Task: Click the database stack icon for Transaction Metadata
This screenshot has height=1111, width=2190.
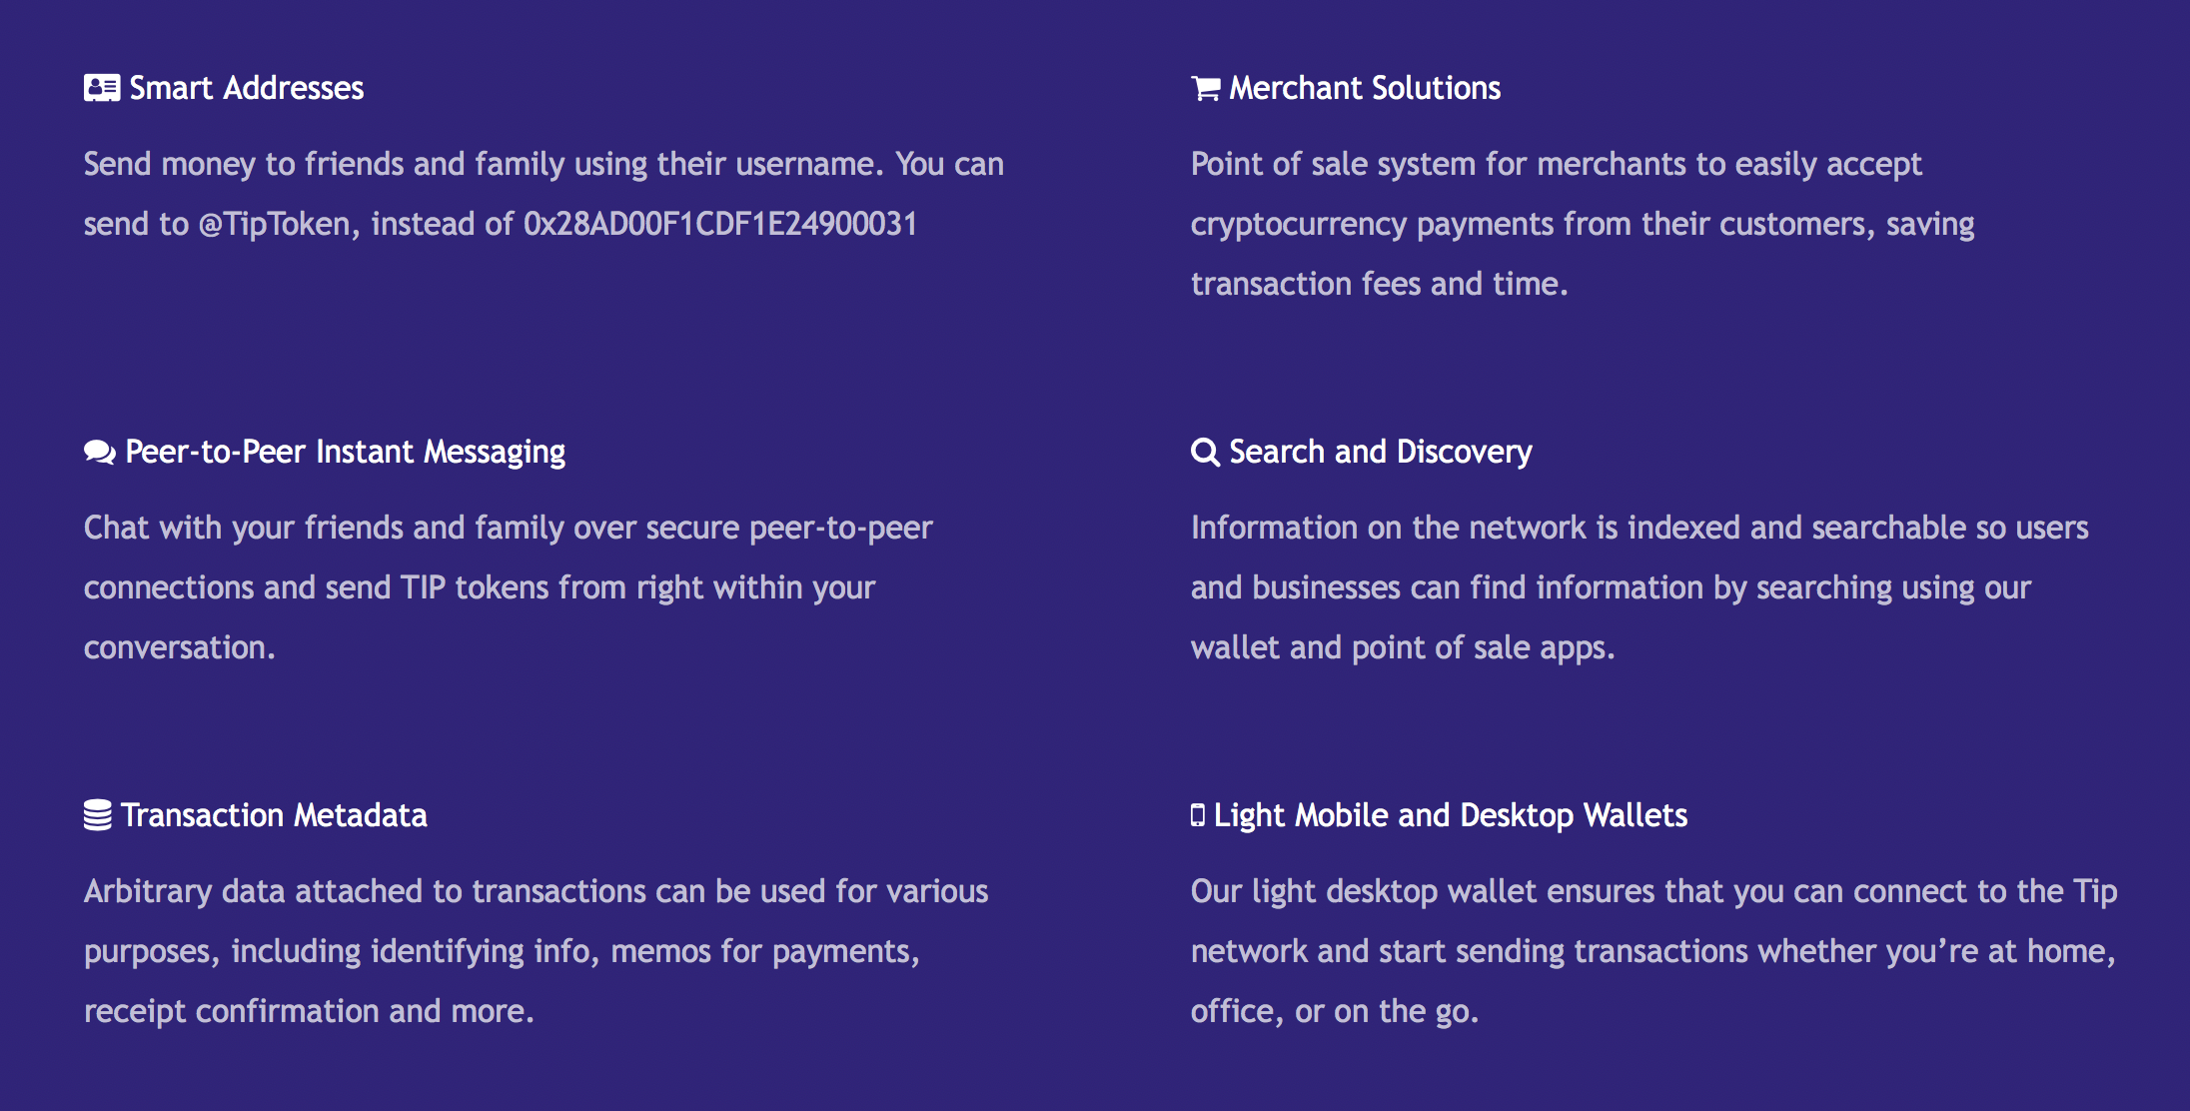Action: [98, 815]
